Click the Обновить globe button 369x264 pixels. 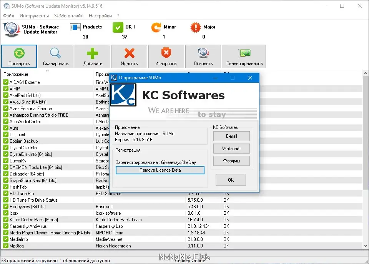203,56
